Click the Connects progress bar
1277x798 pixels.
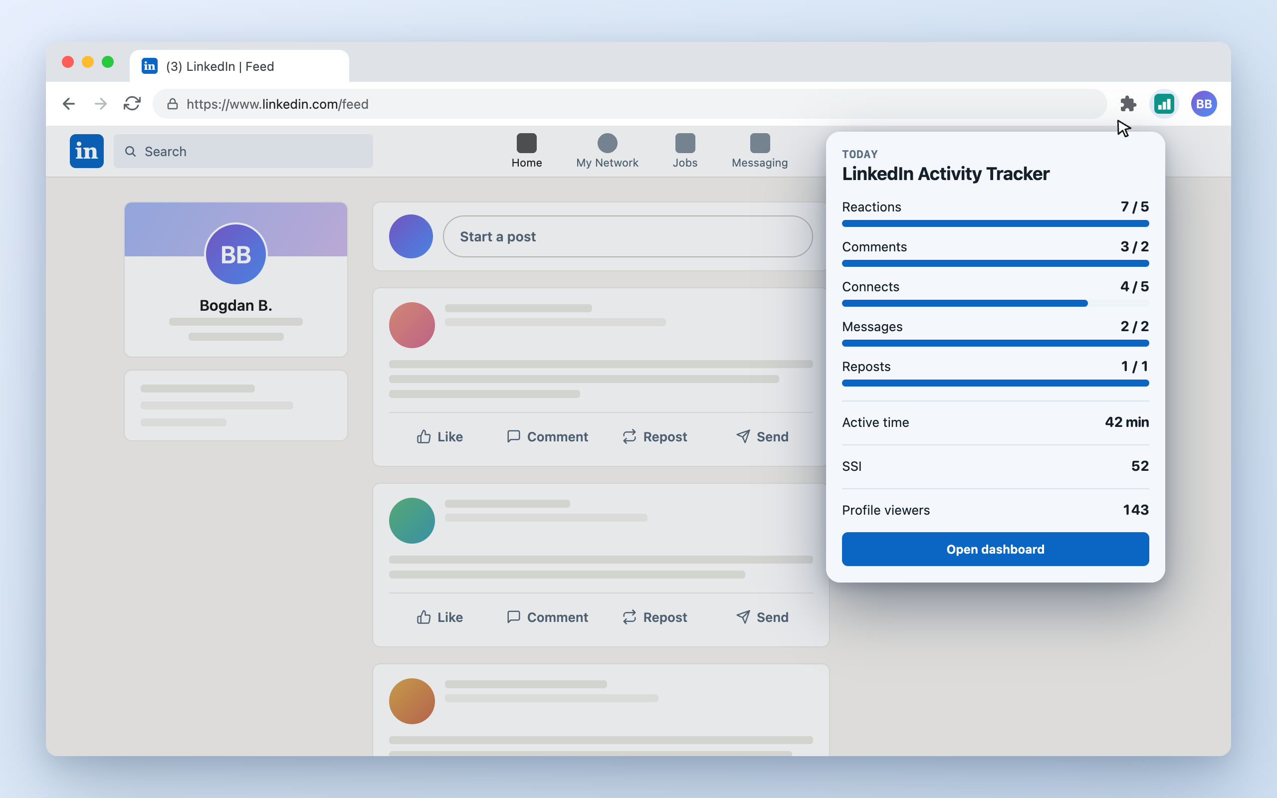(995, 303)
